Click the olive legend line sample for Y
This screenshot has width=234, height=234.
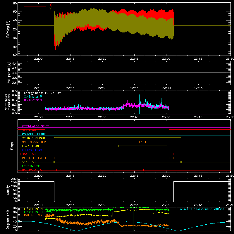pyautogui.click(x=35, y=10)
